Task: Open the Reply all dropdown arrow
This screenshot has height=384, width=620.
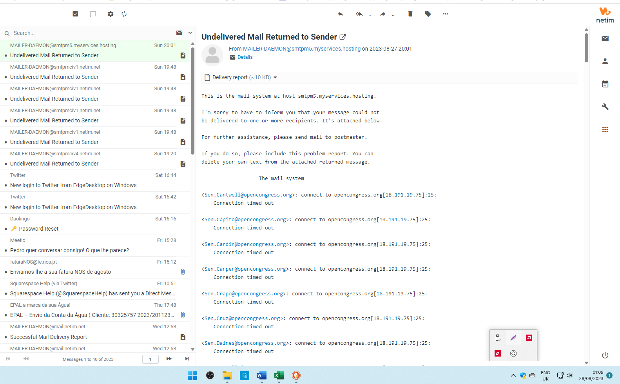Action: click(x=370, y=15)
